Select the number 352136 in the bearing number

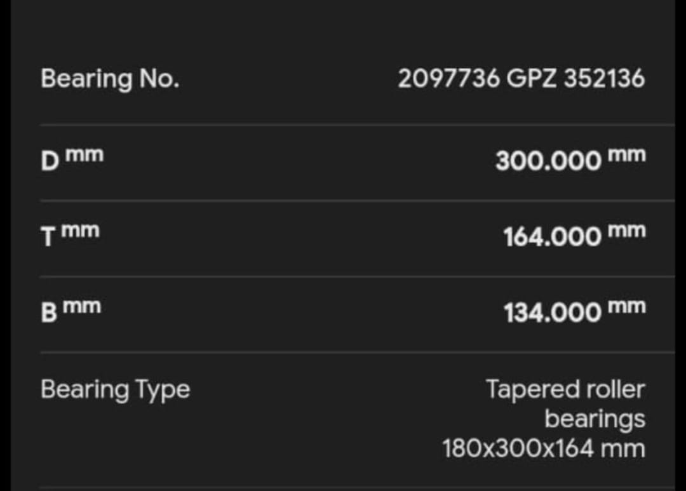click(x=604, y=79)
